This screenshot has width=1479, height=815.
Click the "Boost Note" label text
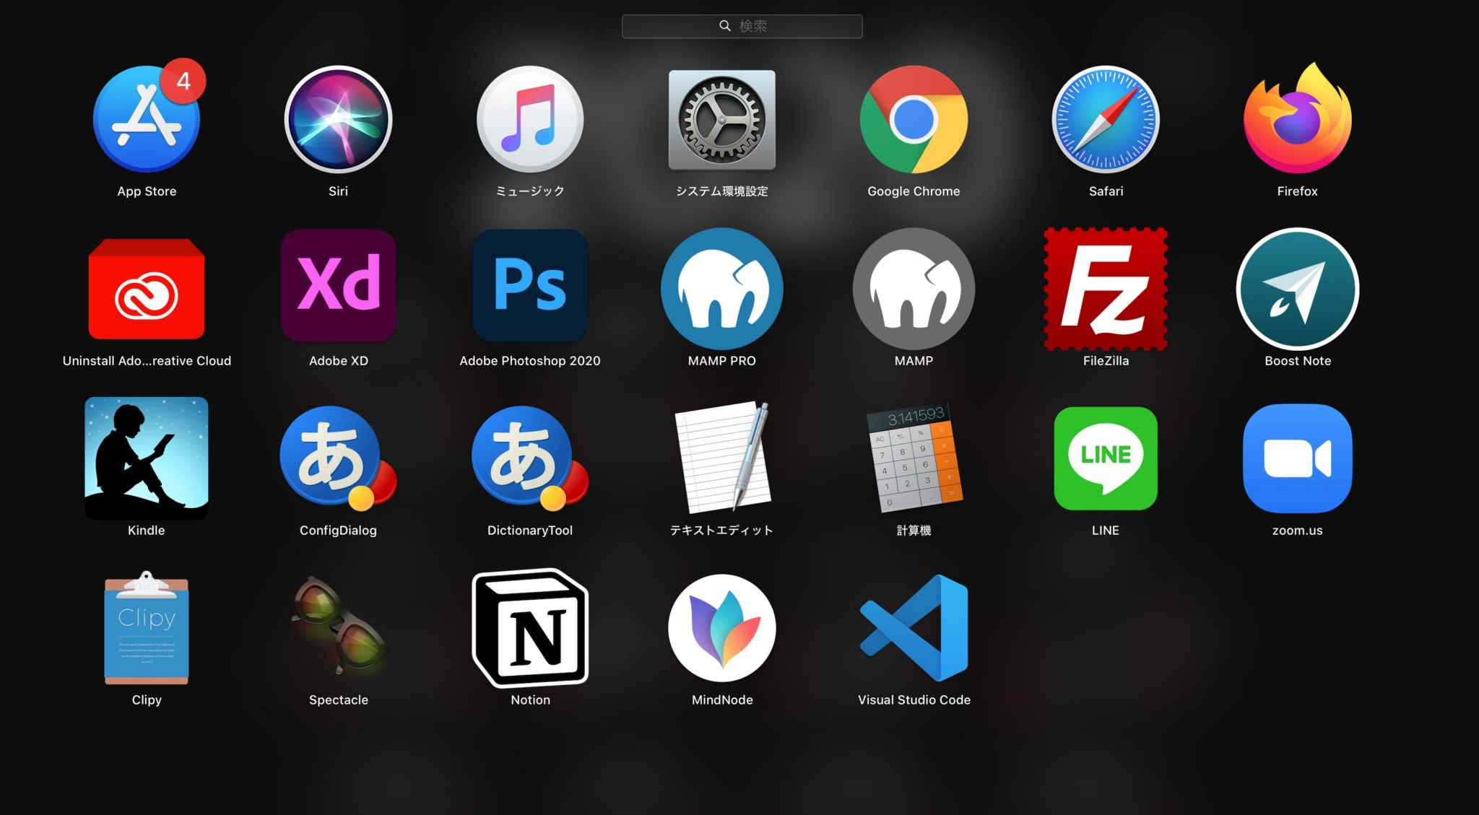(x=1298, y=361)
